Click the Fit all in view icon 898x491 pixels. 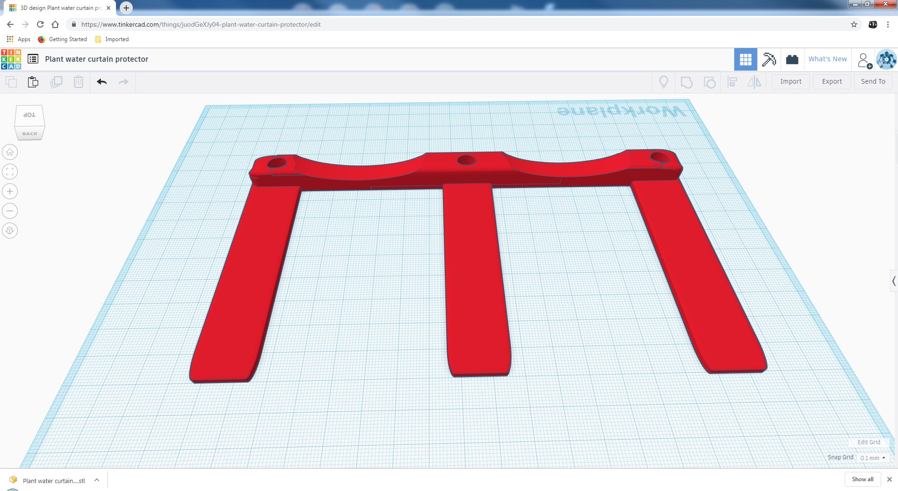[10, 172]
